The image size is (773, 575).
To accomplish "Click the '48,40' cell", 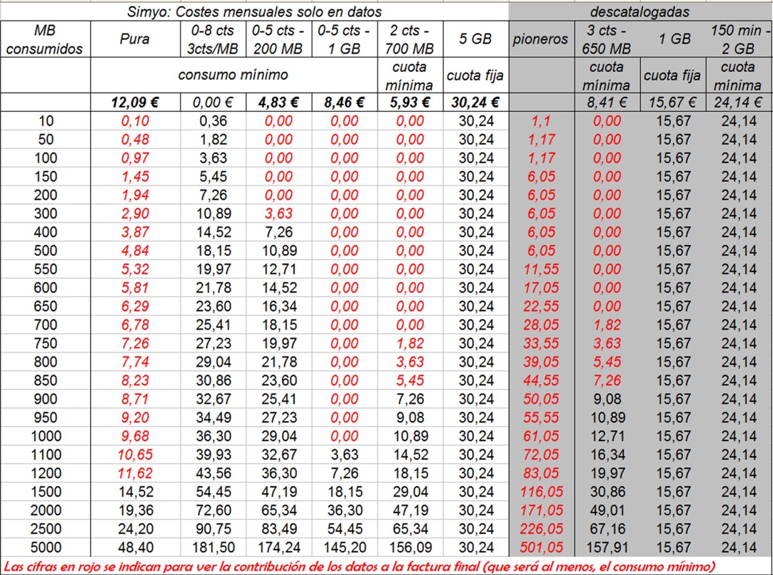I will [135, 547].
